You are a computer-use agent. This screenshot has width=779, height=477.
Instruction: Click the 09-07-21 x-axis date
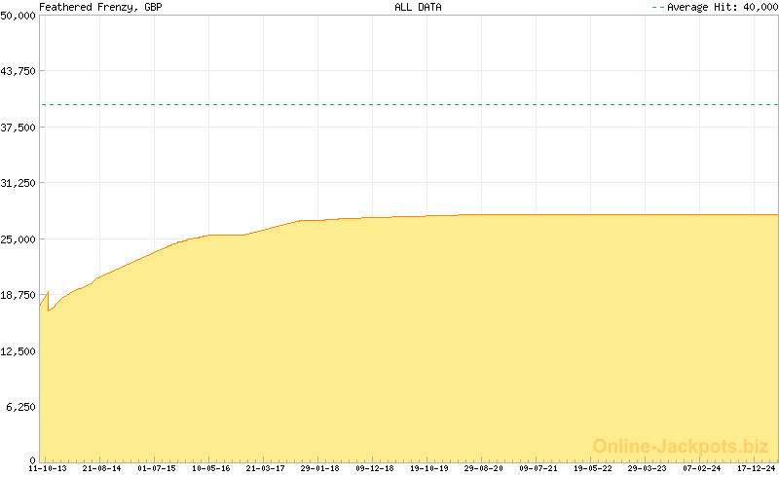click(538, 468)
